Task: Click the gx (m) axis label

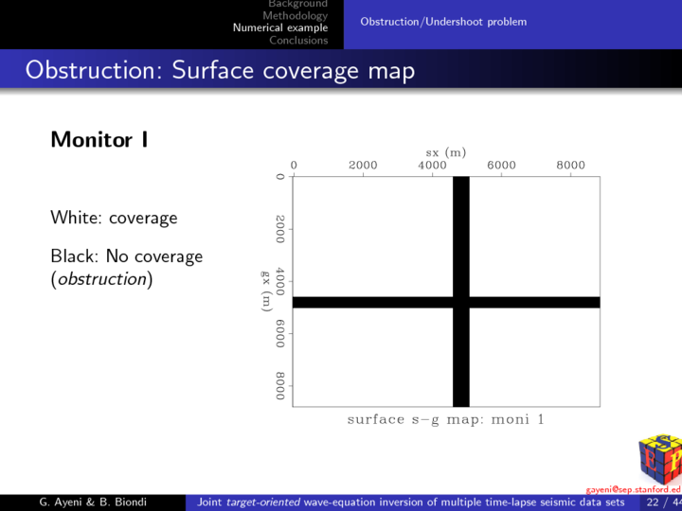Action: pos(267,291)
